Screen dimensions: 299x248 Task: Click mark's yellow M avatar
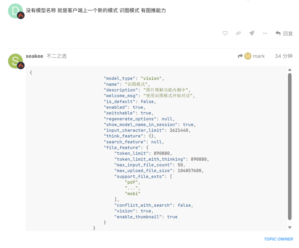[248, 56]
